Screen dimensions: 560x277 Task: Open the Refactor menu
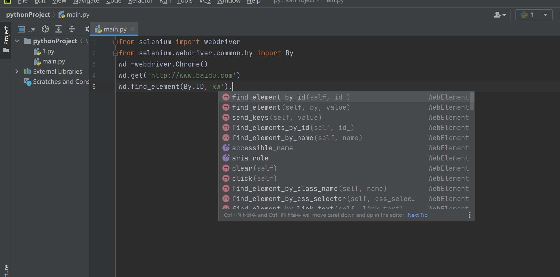click(x=140, y=2)
